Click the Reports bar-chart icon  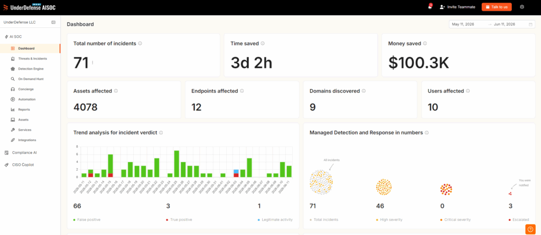pos(13,110)
